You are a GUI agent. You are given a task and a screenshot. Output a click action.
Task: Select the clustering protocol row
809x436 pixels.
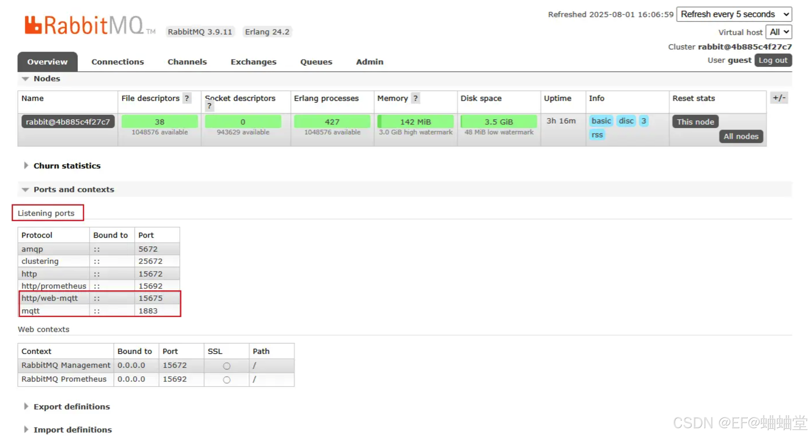99,261
